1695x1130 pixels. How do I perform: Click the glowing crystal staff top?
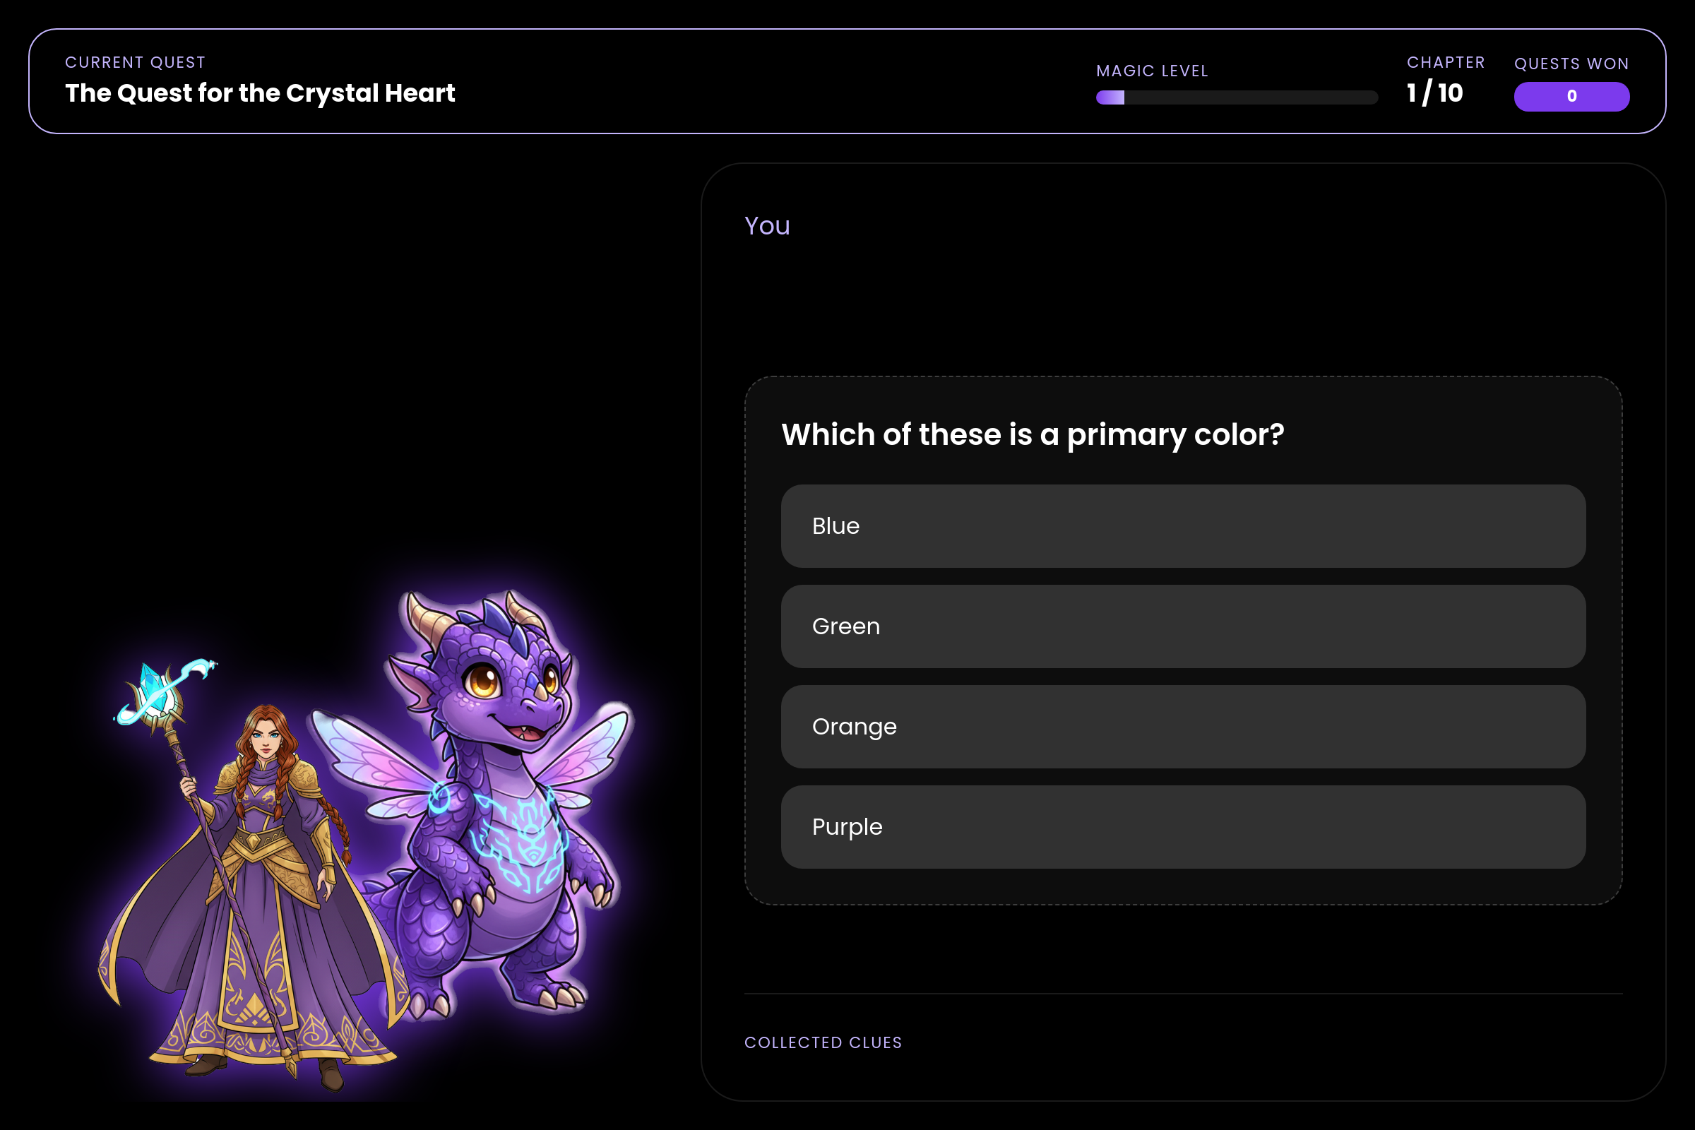tap(165, 694)
